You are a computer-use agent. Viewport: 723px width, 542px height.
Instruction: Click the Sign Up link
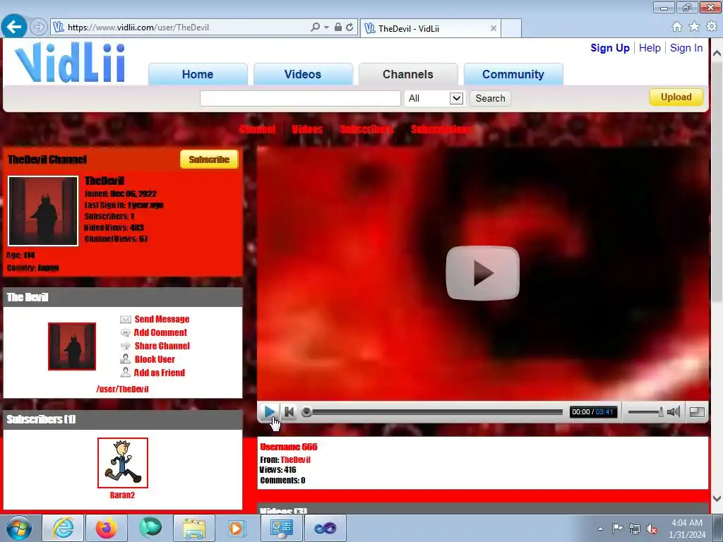(609, 48)
